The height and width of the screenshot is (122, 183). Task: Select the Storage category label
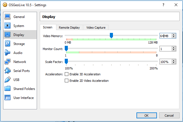point(19,44)
